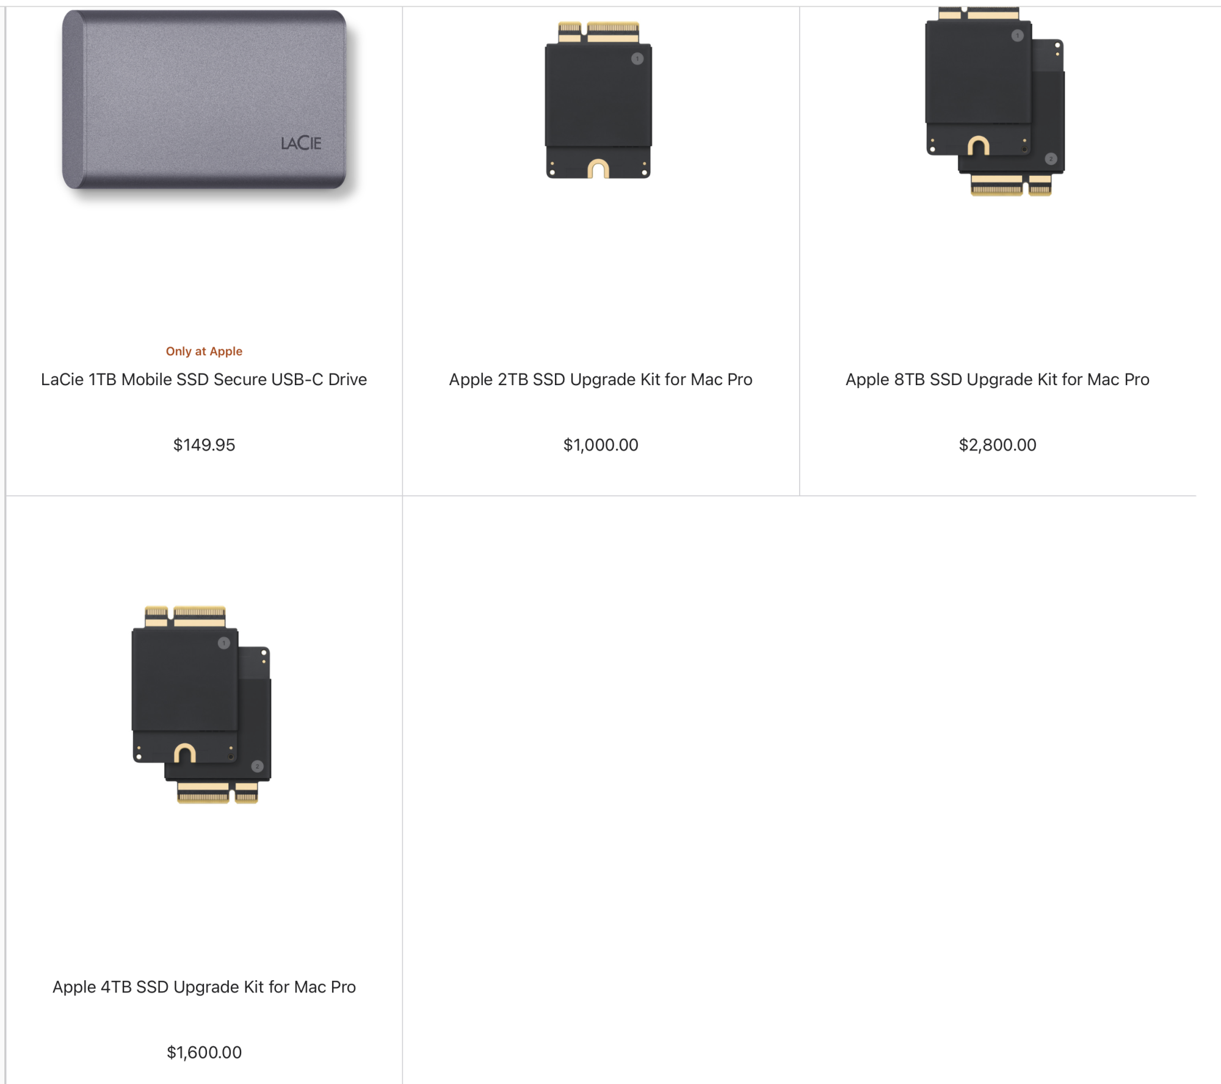The width and height of the screenshot is (1221, 1084).
Task: Click gold connector atop the 2TB module
Action: click(598, 32)
